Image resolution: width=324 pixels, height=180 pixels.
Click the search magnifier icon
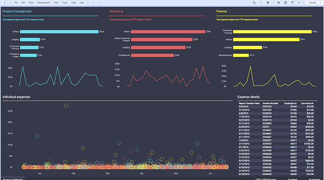[255, 3]
